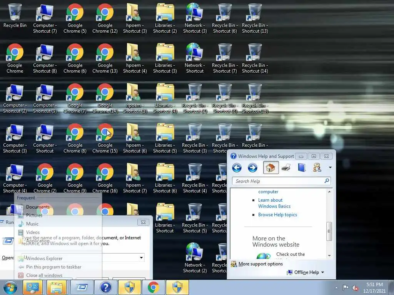This screenshot has height=295, width=394.
Task: Expand the Run dialog Open combo dropdown
Action: [141, 258]
